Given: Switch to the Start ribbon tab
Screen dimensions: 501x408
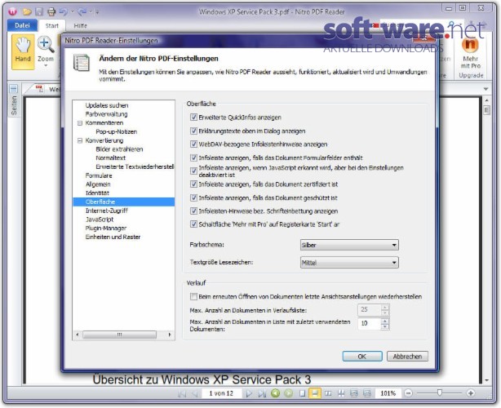Looking at the screenshot, I should pos(51,26).
